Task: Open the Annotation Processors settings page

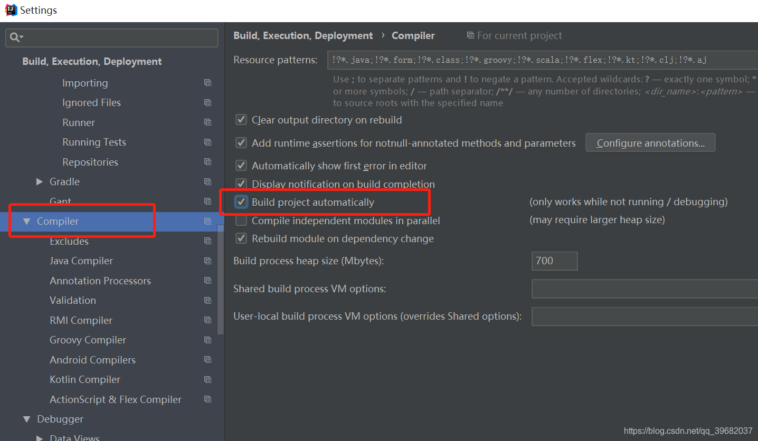Action: (x=100, y=281)
